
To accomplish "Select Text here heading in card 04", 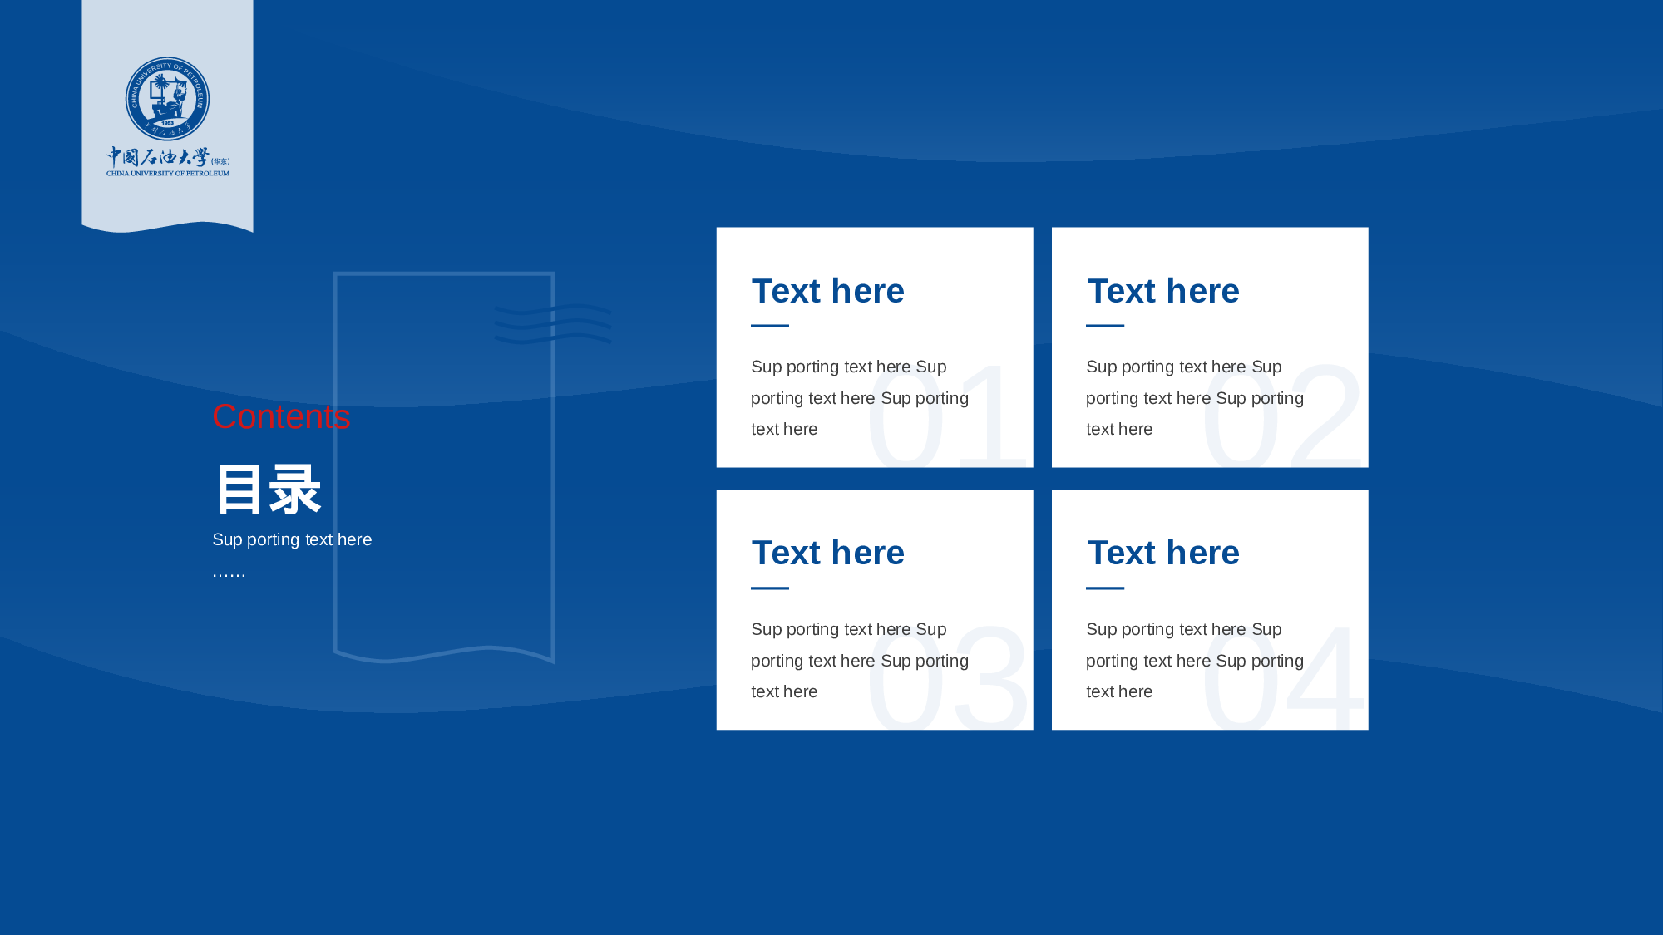I will coord(1162,553).
